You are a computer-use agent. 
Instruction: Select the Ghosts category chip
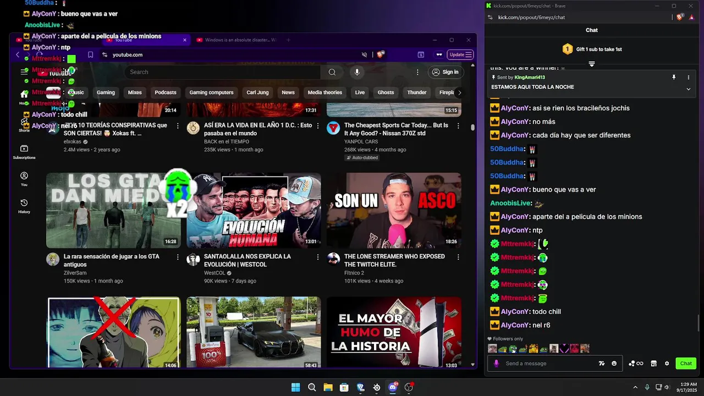click(x=386, y=92)
